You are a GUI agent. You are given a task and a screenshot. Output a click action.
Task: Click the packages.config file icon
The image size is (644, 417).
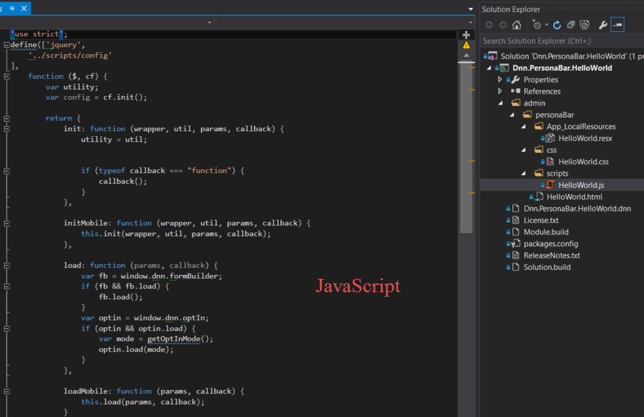tap(515, 244)
